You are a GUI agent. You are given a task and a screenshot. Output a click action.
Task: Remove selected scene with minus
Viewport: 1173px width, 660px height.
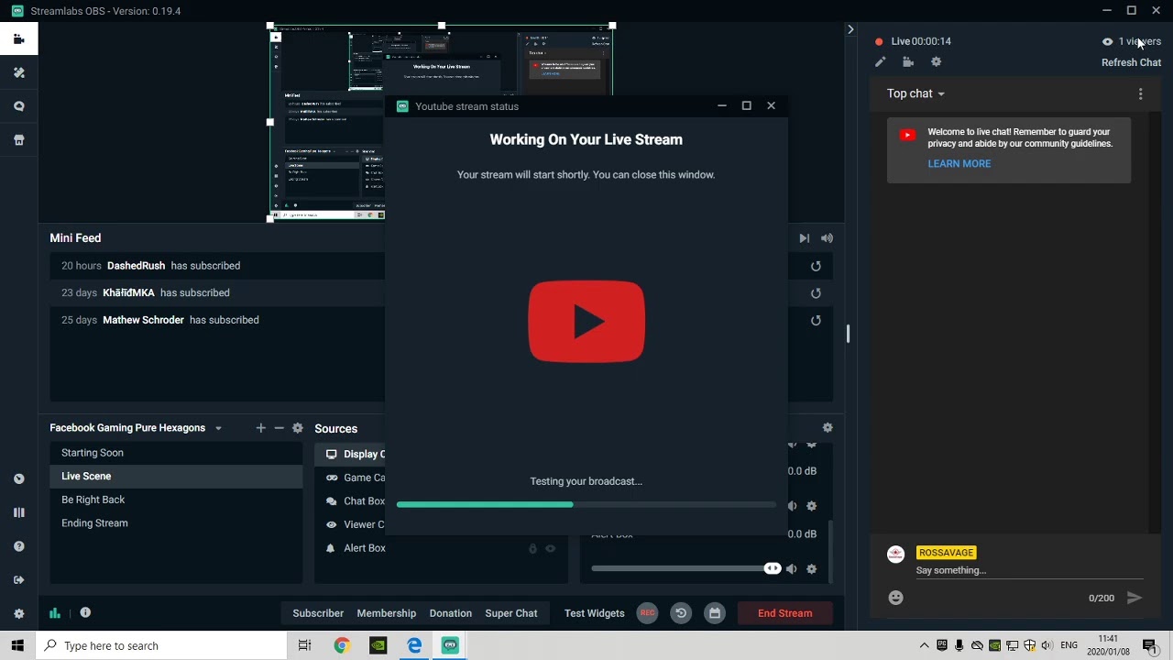[280, 428]
